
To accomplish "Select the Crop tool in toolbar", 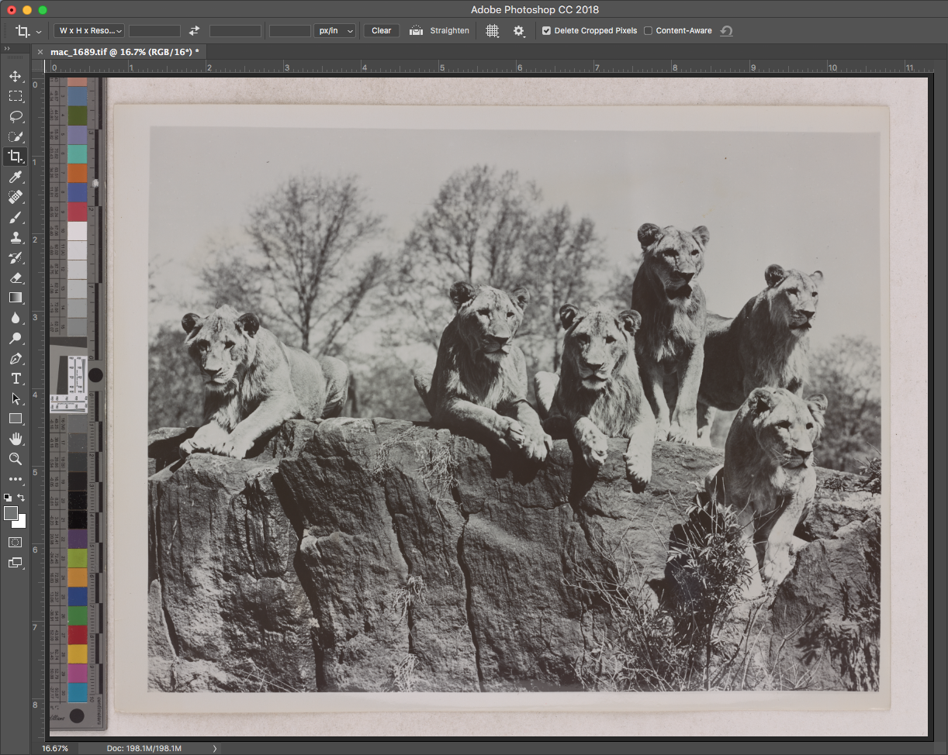I will [x=15, y=157].
